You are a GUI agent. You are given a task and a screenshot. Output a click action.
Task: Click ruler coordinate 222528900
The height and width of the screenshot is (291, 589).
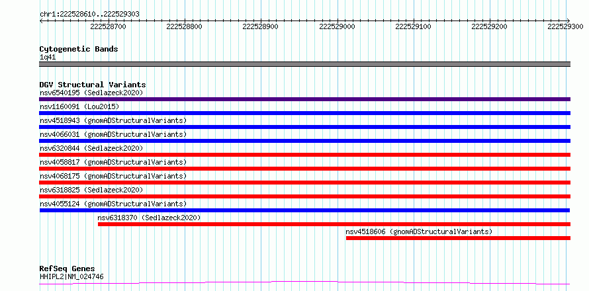coord(261,26)
